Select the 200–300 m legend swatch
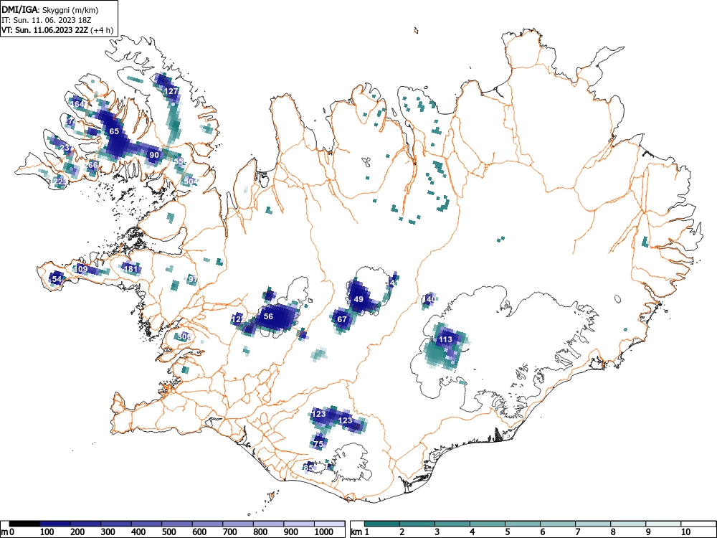 pyautogui.click(x=85, y=524)
